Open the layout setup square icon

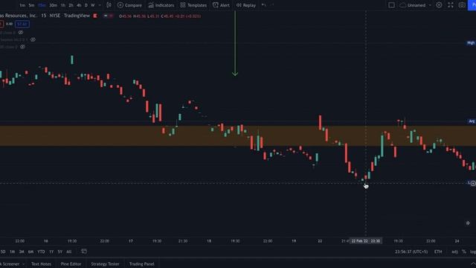[x=392, y=5]
